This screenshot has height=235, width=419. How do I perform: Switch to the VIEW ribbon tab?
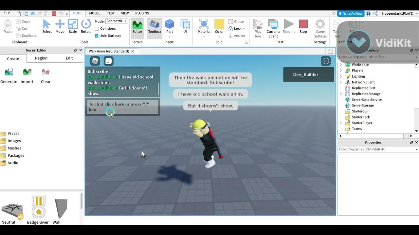pos(125,13)
